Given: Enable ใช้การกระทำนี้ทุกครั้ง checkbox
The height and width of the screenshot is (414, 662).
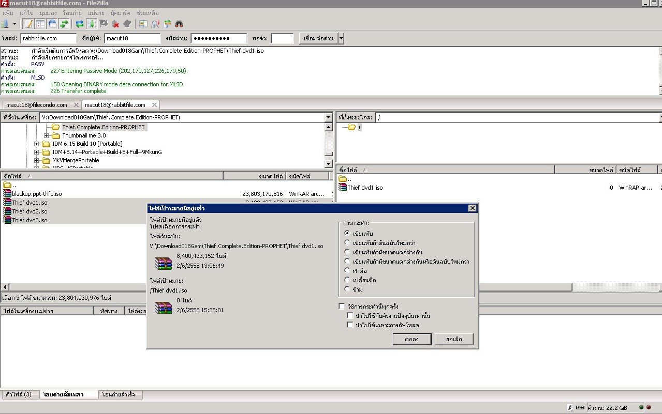Looking at the screenshot, I should click(x=342, y=306).
